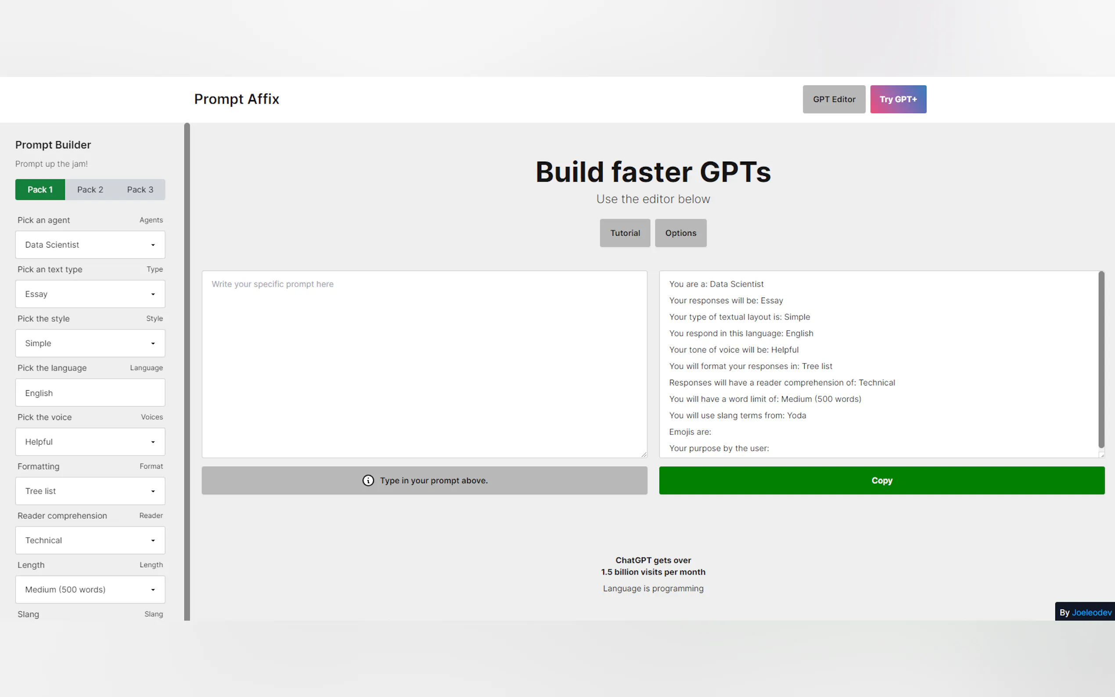
Task: Select the Pack 1 tab
Action: pyautogui.click(x=40, y=190)
